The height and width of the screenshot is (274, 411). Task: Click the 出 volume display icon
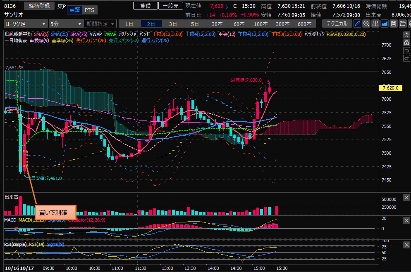point(375,24)
